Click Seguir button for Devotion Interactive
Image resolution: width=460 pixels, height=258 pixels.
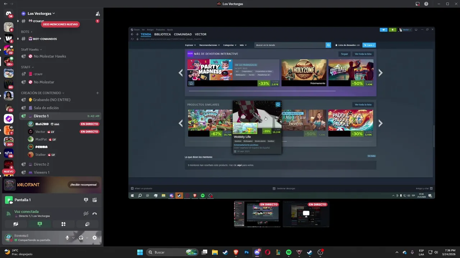click(344, 54)
